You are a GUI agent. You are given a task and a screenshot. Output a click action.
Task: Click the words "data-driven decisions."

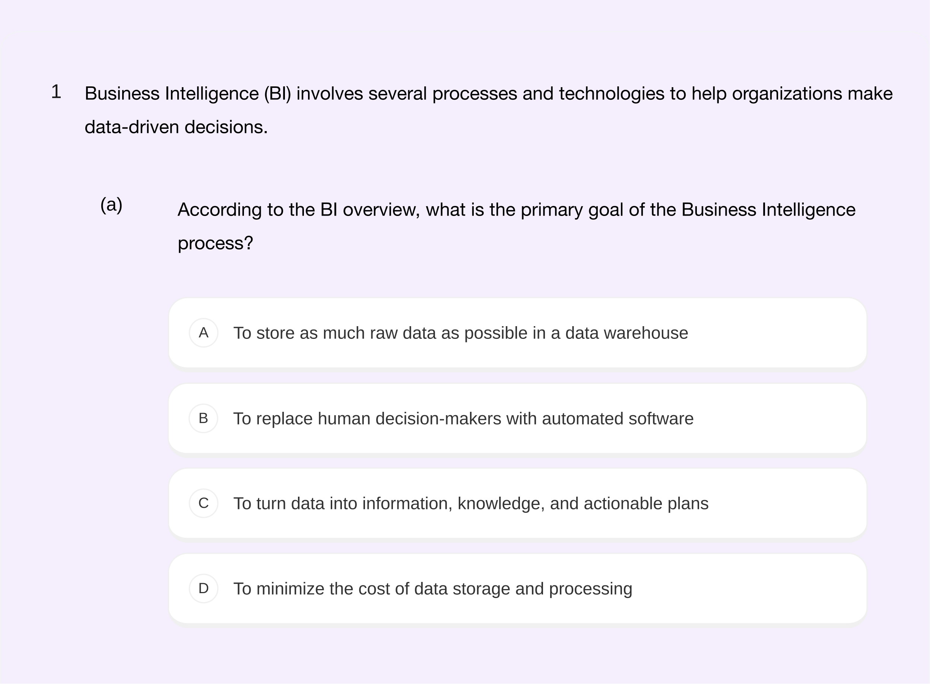[176, 127]
